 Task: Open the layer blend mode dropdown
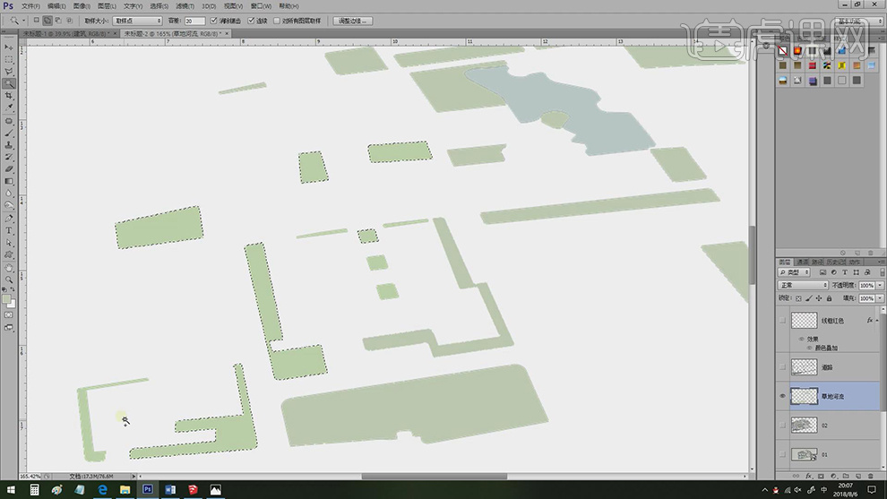point(803,285)
